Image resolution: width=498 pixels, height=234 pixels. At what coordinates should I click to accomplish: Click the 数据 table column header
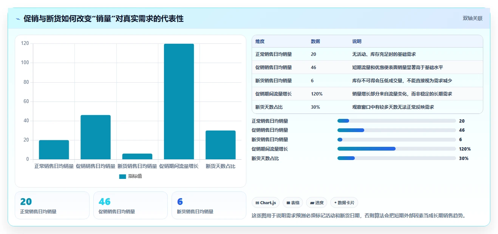(316, 42)
